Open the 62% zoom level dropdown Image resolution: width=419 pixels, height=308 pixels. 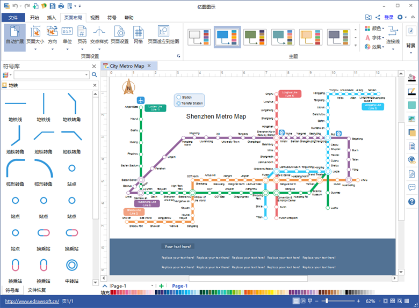coord(373,301)
